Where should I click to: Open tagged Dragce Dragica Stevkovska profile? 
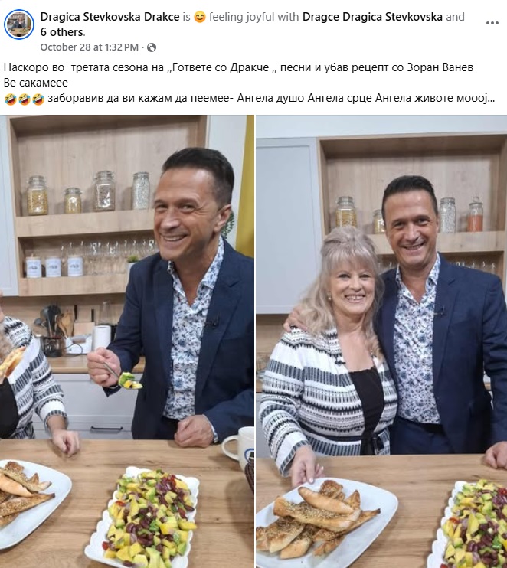pos(372,17)
